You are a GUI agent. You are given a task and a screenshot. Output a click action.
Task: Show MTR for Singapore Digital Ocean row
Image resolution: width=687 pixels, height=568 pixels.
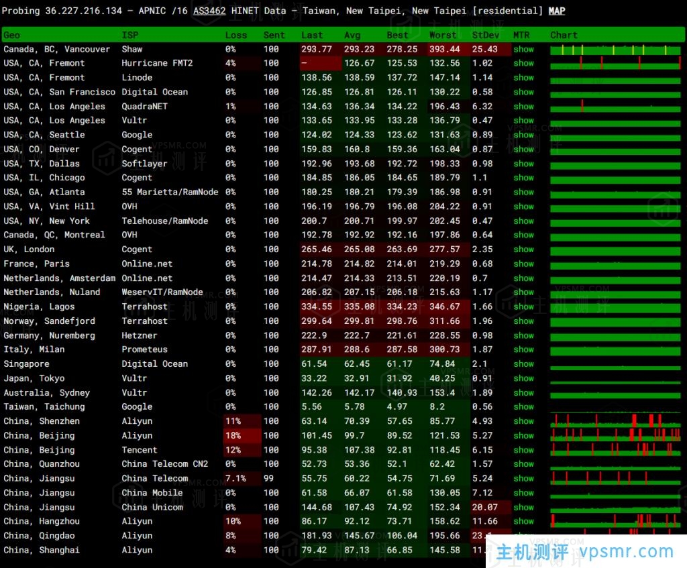(x=523, y=364)
